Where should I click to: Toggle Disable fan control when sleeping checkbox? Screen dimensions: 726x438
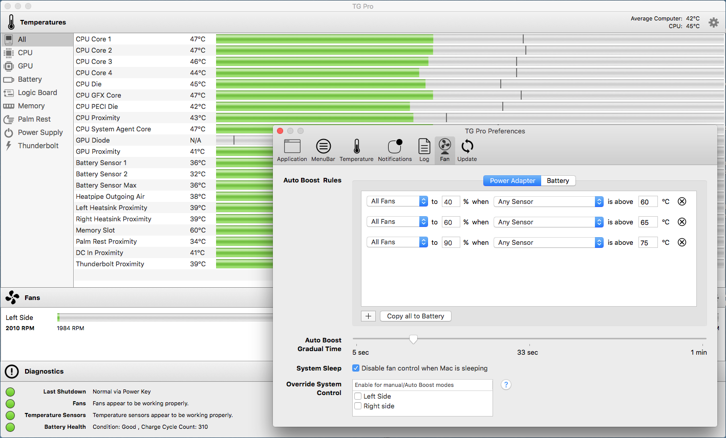click(x=356, y=368)
